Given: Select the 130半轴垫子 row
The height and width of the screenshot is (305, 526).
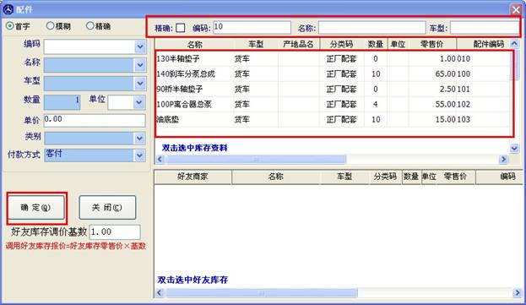Looking at the screenshot, I should point(333,58).
